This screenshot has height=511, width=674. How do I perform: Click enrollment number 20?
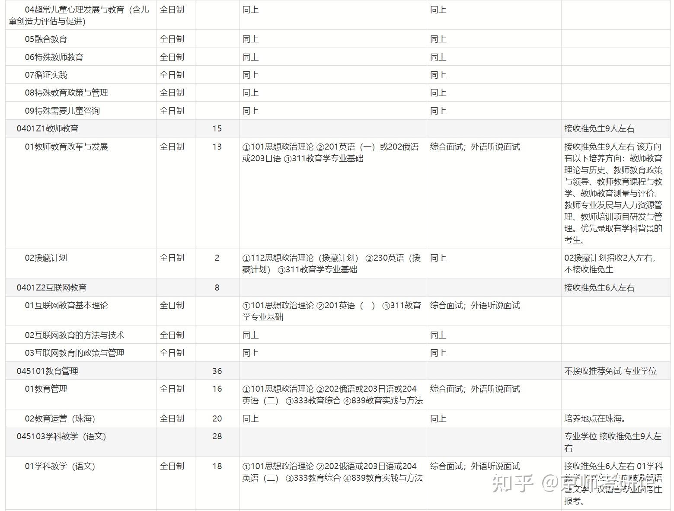point(217,418)
